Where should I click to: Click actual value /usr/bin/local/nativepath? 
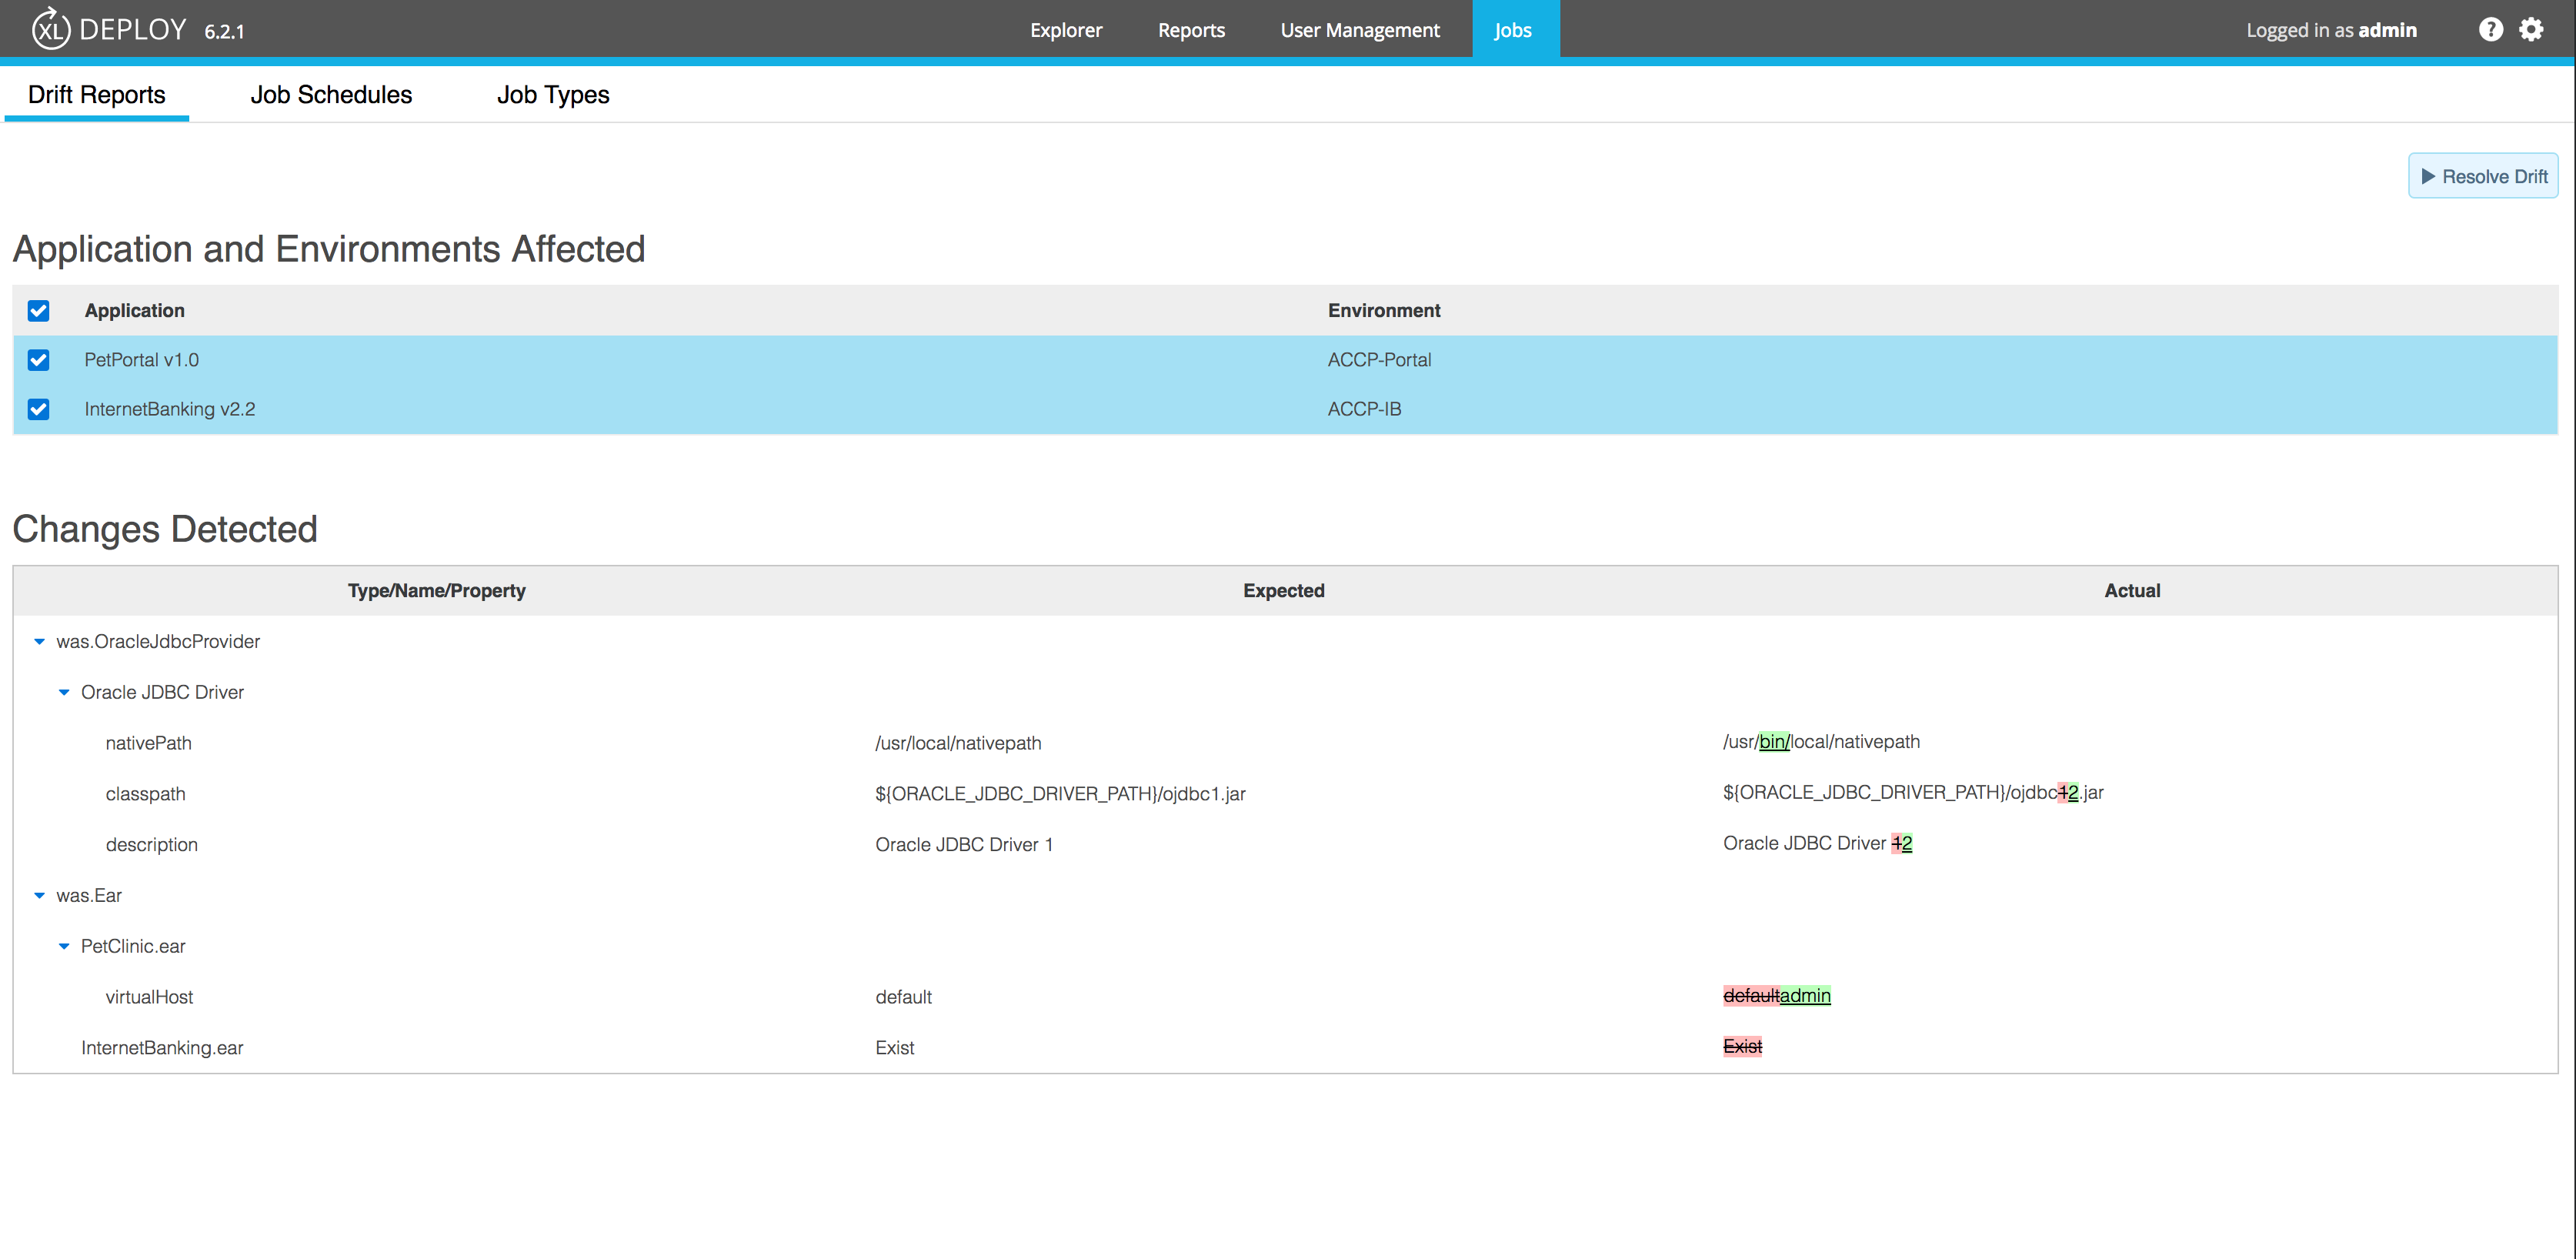[1821, 742]
